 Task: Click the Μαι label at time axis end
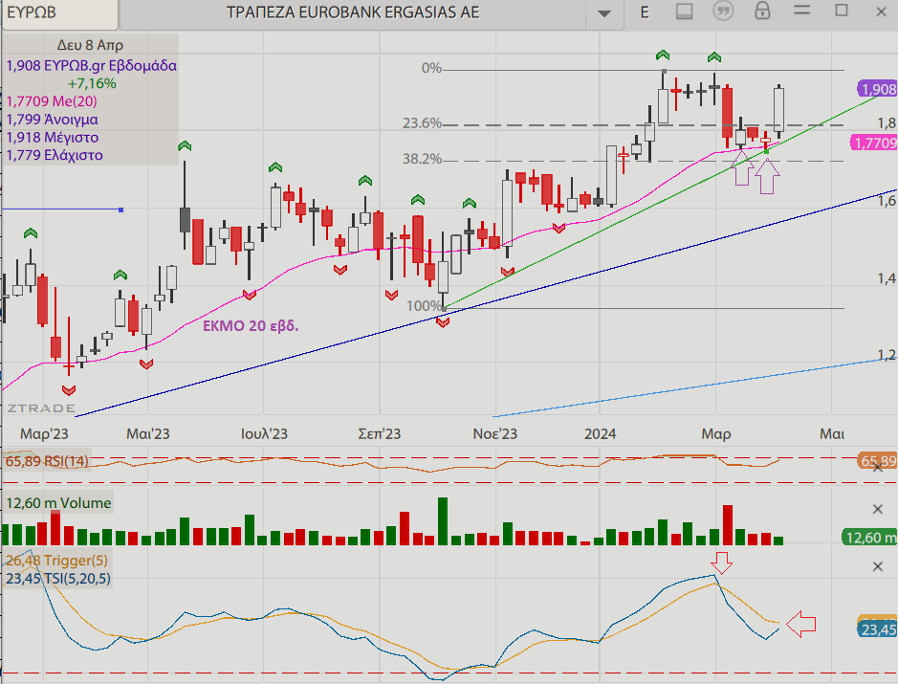[832, 433]
